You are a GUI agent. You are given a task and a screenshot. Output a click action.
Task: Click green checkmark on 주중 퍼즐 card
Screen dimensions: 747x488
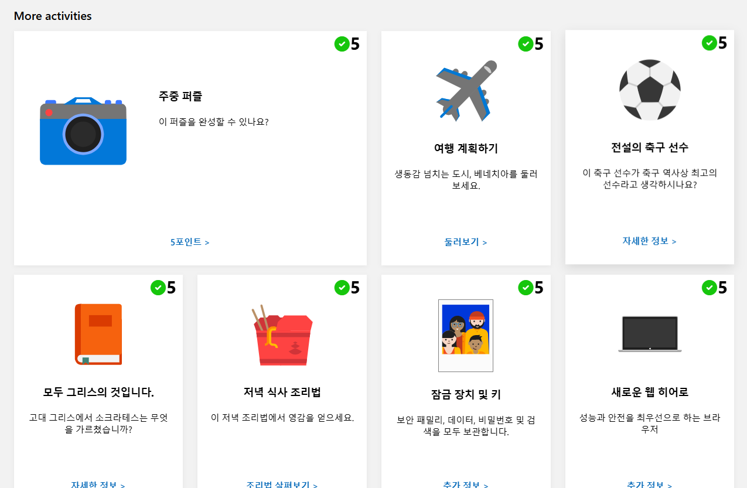342,44
